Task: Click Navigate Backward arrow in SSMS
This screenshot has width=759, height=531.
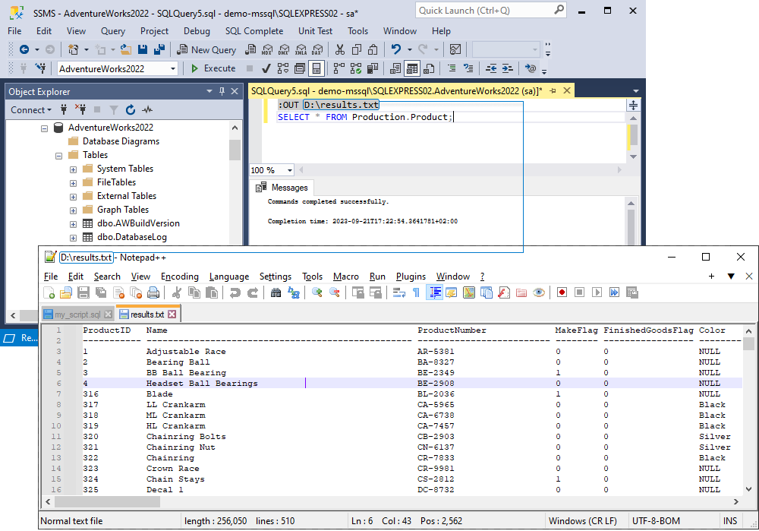Action: pos(24,49)
